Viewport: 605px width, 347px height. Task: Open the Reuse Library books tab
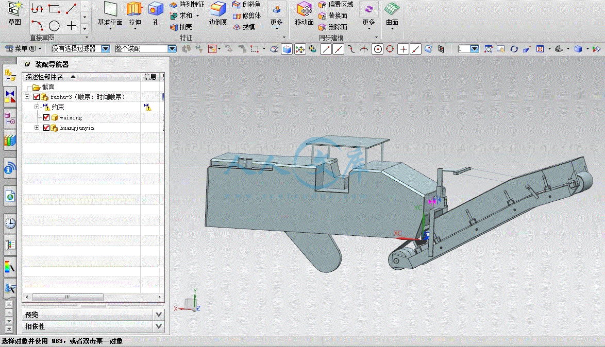point(10,141)
